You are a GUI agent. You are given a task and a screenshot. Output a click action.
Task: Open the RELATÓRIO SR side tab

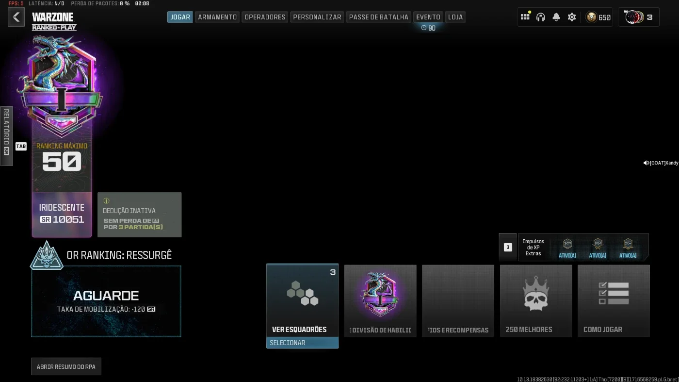[x=6, y=136]
